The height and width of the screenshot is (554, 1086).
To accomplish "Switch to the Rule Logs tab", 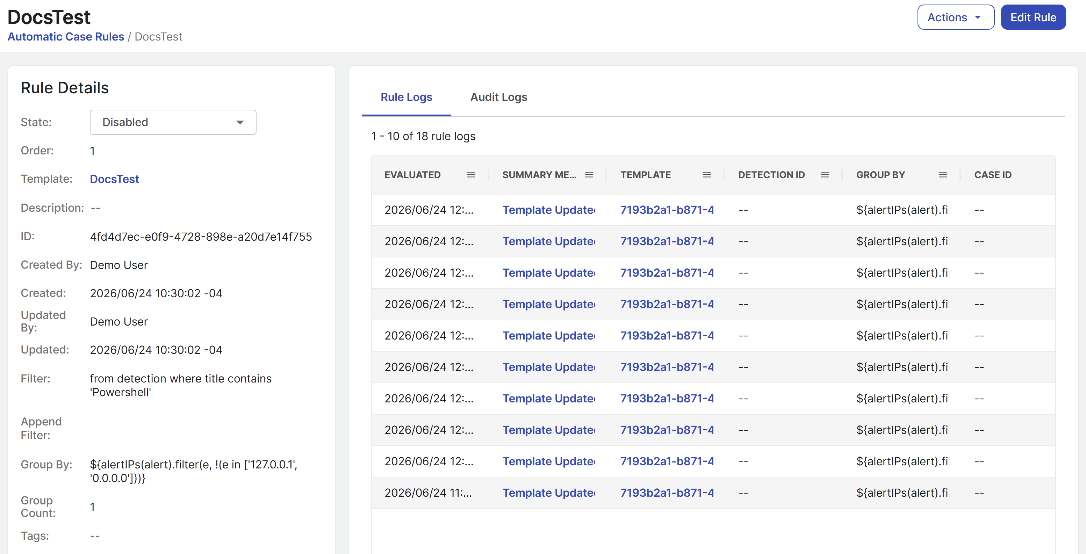I will [x=406, y=97].
